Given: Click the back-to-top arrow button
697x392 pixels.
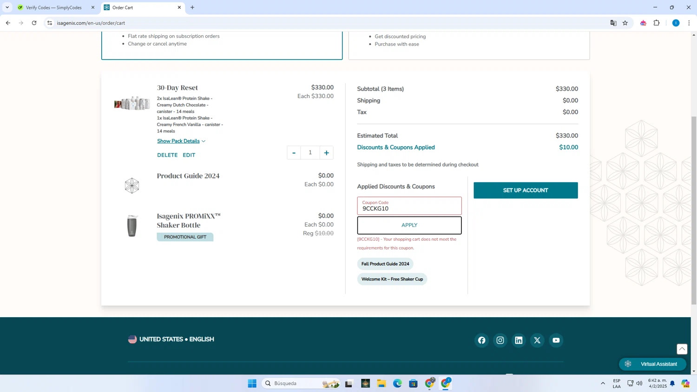Looking at the screenshot, I should click(682, 349).
